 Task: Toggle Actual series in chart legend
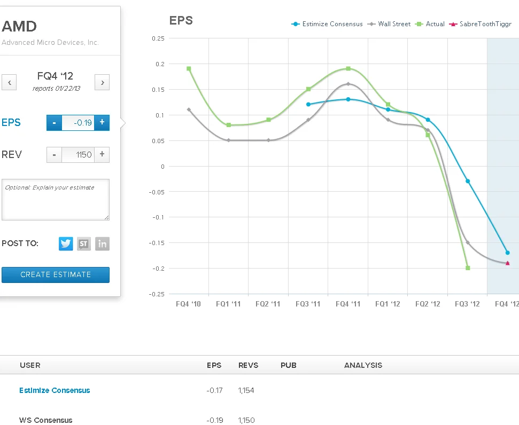[x=430, y=24]
